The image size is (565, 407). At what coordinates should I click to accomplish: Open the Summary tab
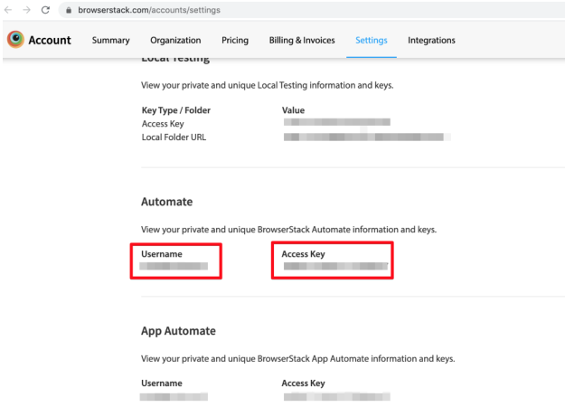click(x=110, y=40)
